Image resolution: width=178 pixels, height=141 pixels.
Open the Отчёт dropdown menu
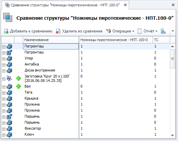pyautogui.click(x=147, y=31)
